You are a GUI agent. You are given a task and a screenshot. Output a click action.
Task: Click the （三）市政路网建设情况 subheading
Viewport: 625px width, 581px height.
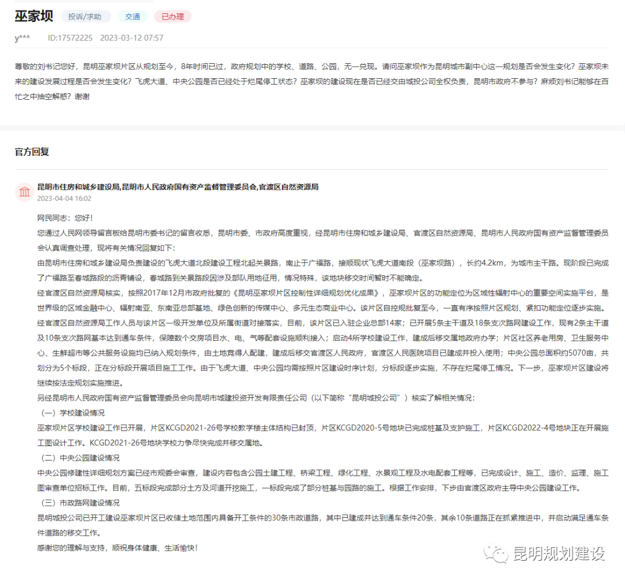click(79, 503)
